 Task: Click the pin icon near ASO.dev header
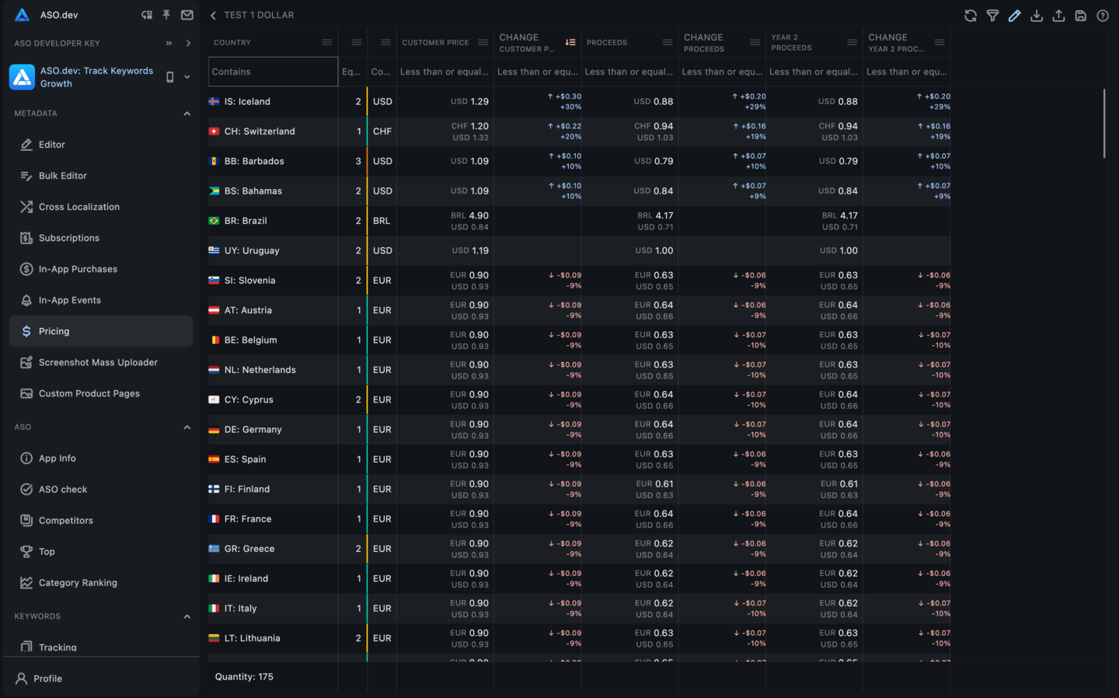tap(166, 15)
